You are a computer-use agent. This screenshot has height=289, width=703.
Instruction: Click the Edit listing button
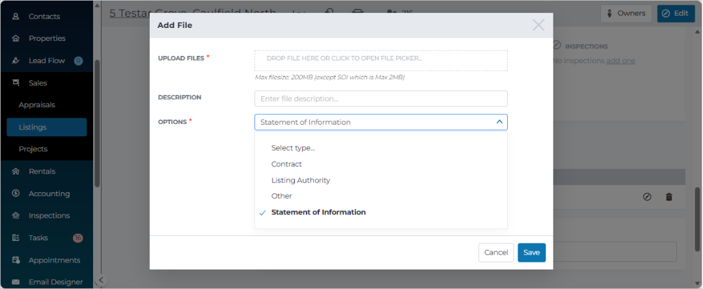676,14
